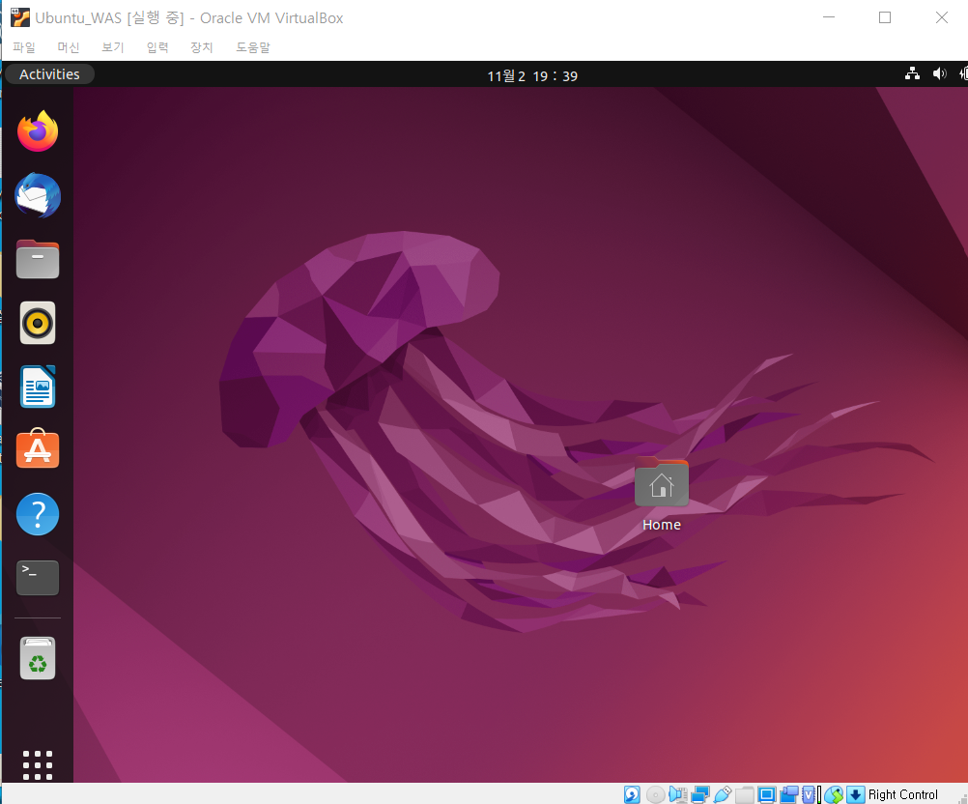This screenshot has width=968, height=804.
Task: Show Applications grid button
Action: point(38,765)
